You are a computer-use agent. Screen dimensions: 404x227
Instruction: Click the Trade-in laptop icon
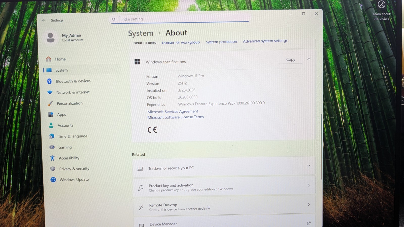[x=140, y=168]
